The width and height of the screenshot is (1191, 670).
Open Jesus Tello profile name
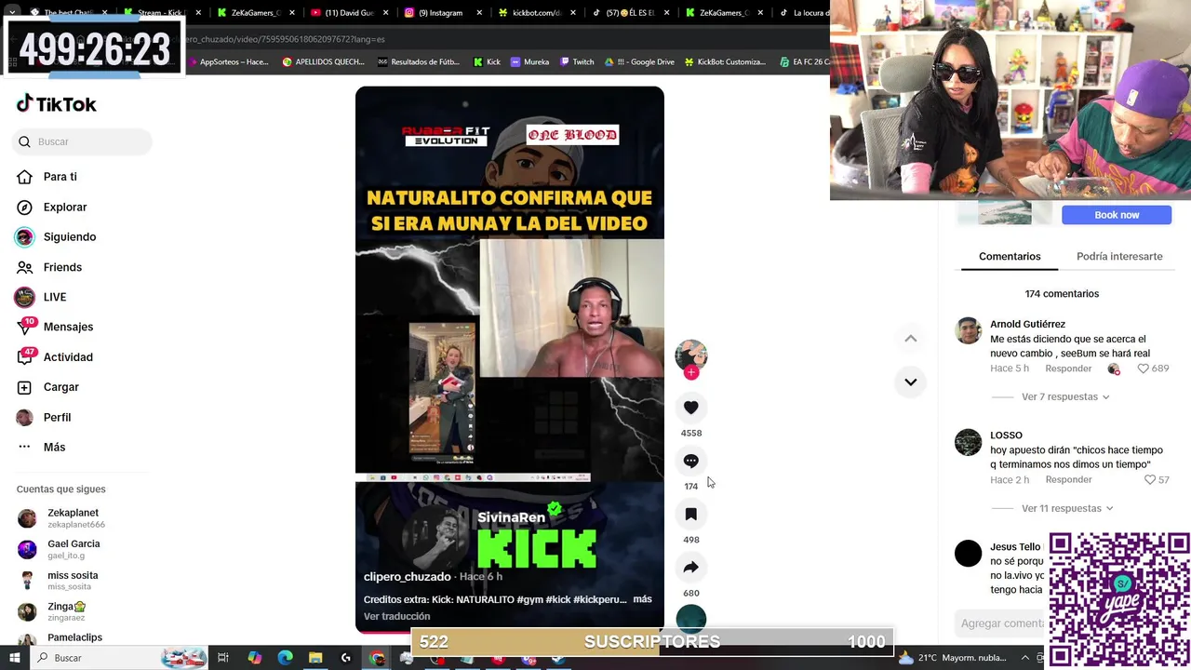[1015, 547]
